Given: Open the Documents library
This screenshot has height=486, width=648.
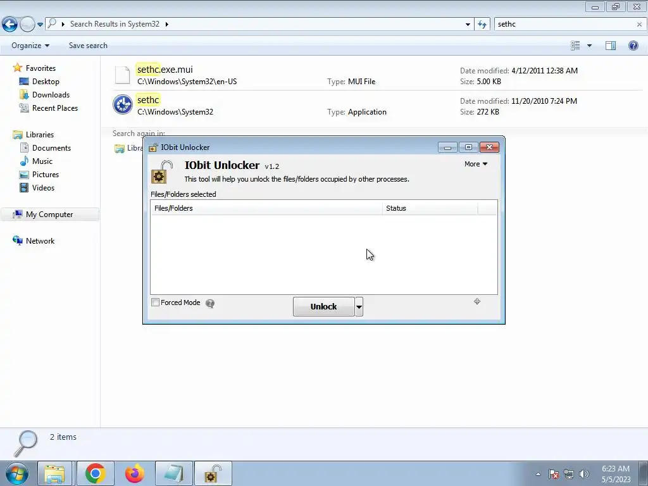Looking at the screenshot, I should click(x=51, y=148).
